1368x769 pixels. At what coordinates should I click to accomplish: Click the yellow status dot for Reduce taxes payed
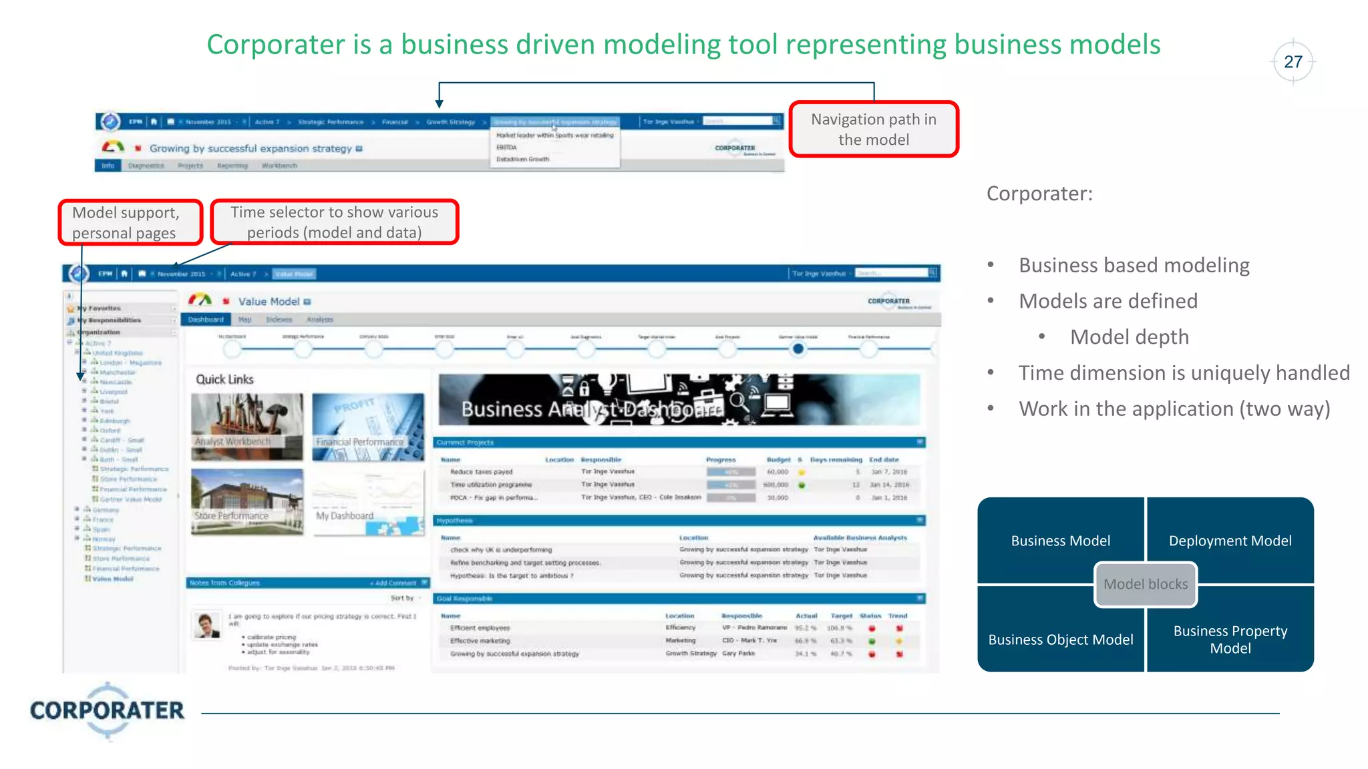(802, 472)
